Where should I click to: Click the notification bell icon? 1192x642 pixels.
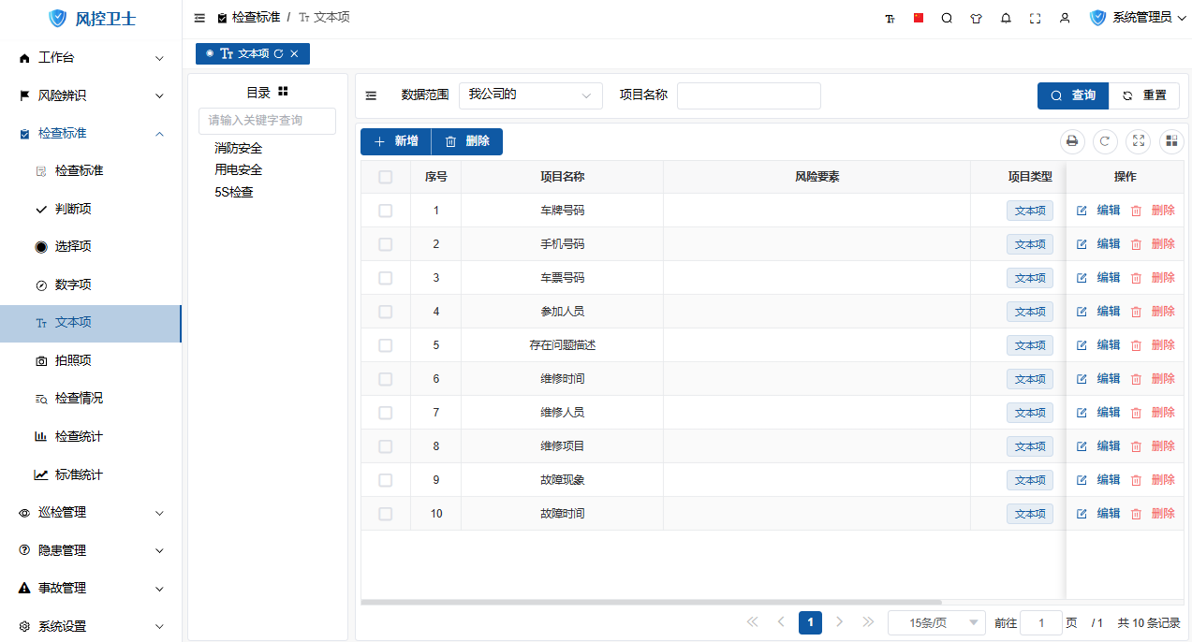pos(1006,18)
